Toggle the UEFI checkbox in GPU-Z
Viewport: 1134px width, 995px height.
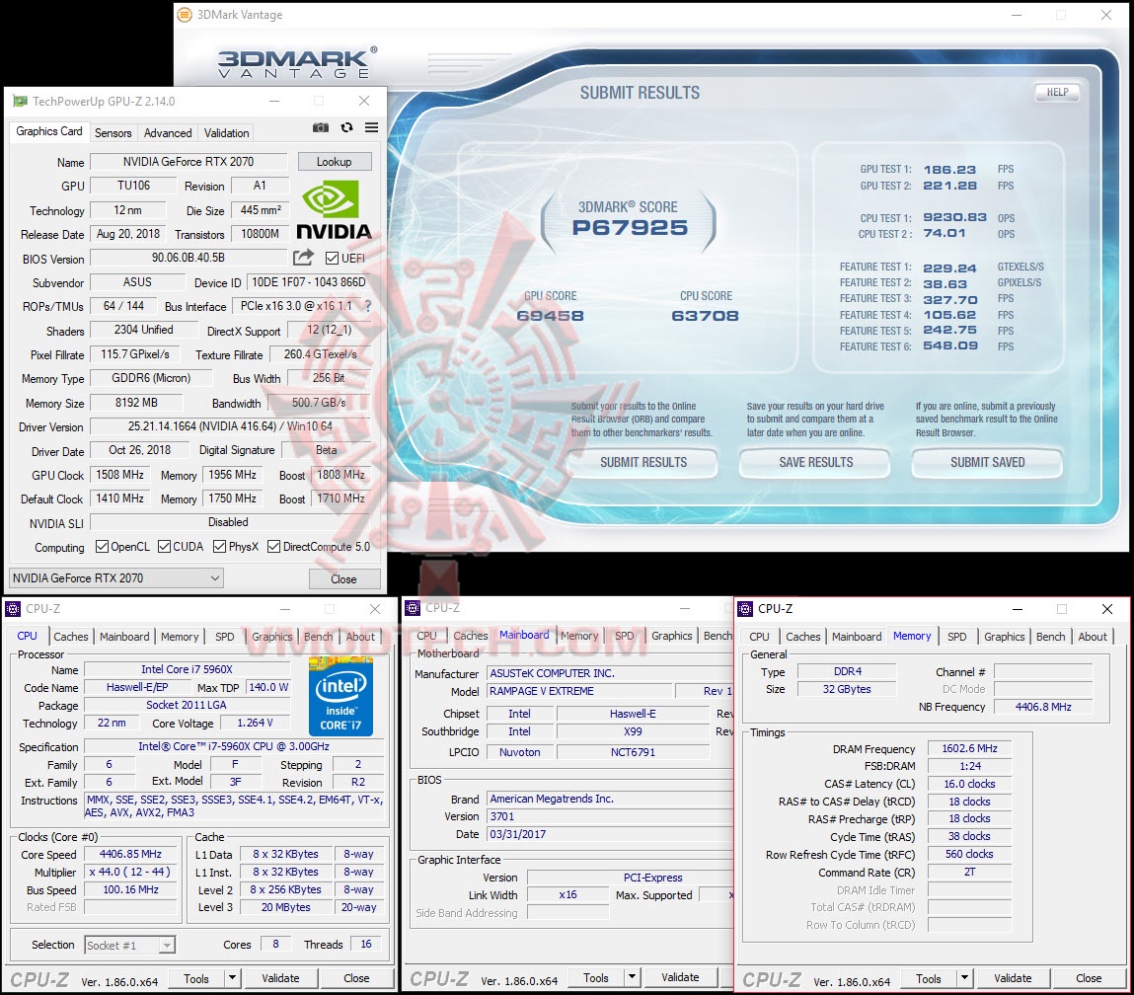[x=333, y=259]
